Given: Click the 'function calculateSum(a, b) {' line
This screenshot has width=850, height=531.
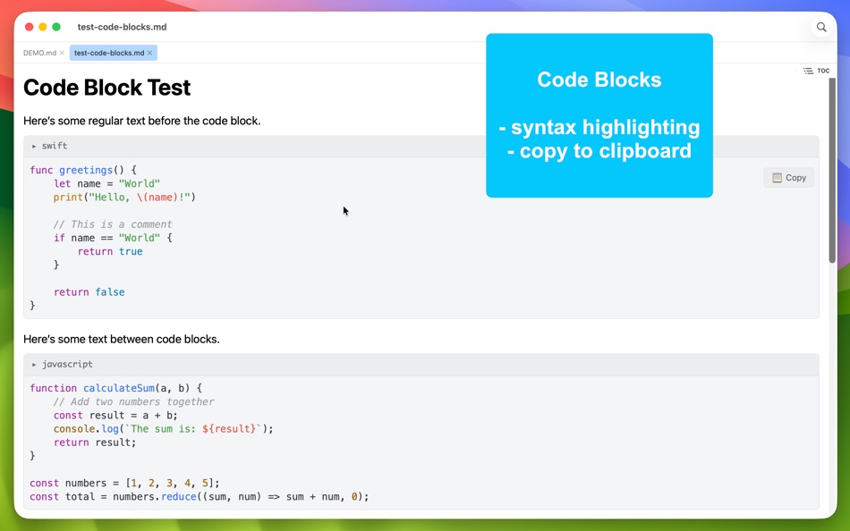Looking at the screenshot, I should 116,389.
